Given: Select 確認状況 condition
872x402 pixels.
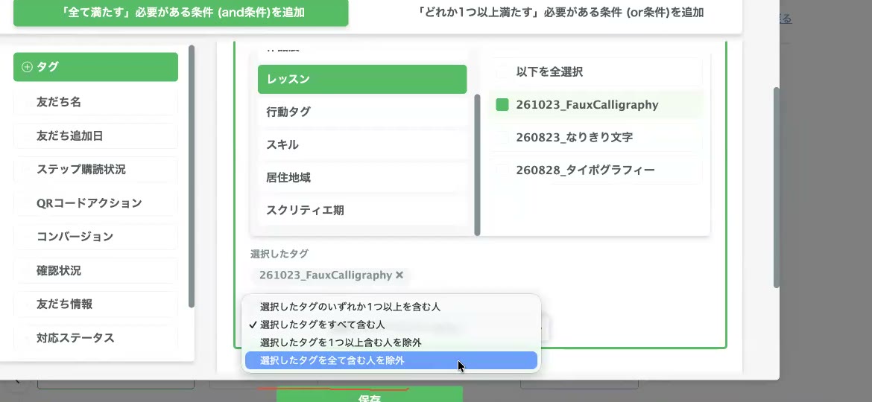Looking at the screenshot, I should coord(95,270).
